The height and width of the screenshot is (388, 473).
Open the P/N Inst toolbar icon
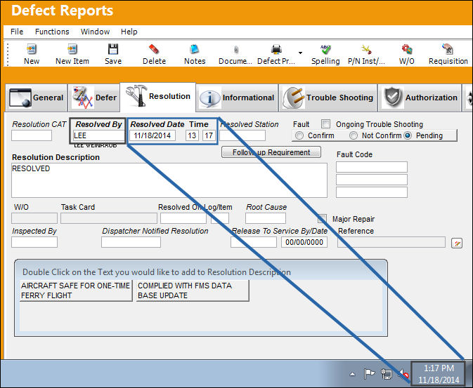[x=366, y=49]
